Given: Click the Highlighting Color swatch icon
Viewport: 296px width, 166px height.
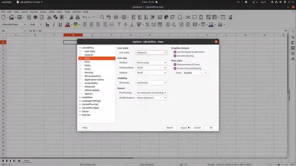Looking at the screenshot, I should [x=75, y=24].
